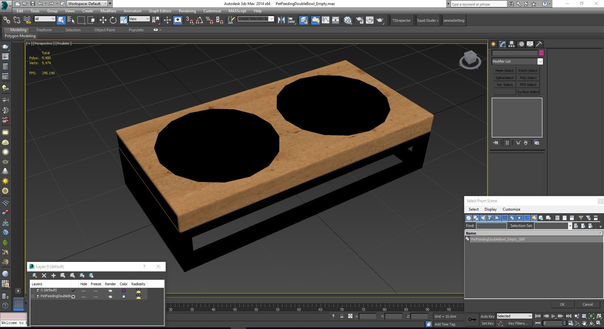Toggle the Auto Key button

[x=487, y=316]
